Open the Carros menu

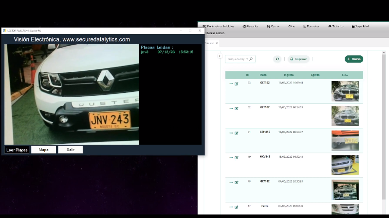point(273,26)
